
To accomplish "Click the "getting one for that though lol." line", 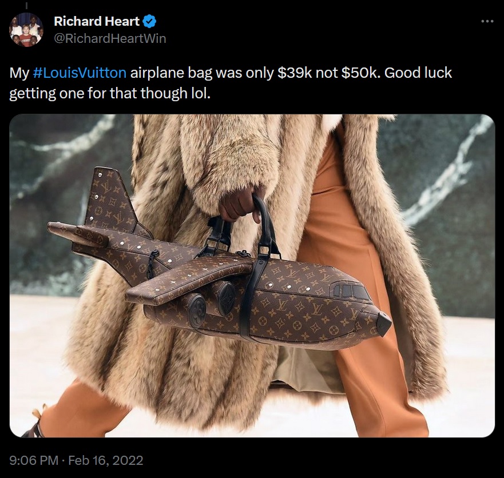I will 110,93.
